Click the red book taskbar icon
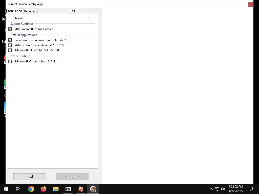Image resolution: width=259 pixels, height=194 pixels. [x=81, y=189]
